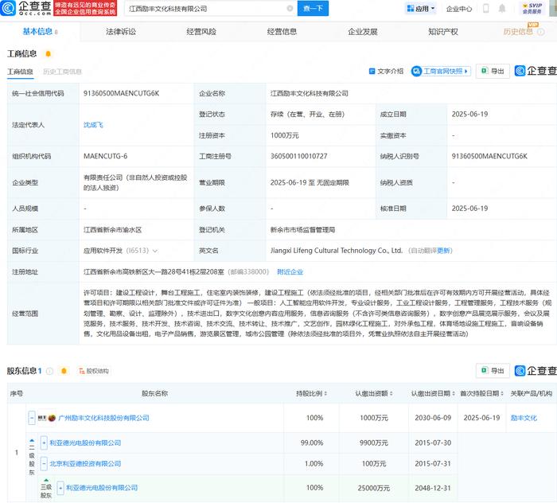Open 励丰文化 related product link
Screen dimensions: 557x503
[x=524, y=418]
